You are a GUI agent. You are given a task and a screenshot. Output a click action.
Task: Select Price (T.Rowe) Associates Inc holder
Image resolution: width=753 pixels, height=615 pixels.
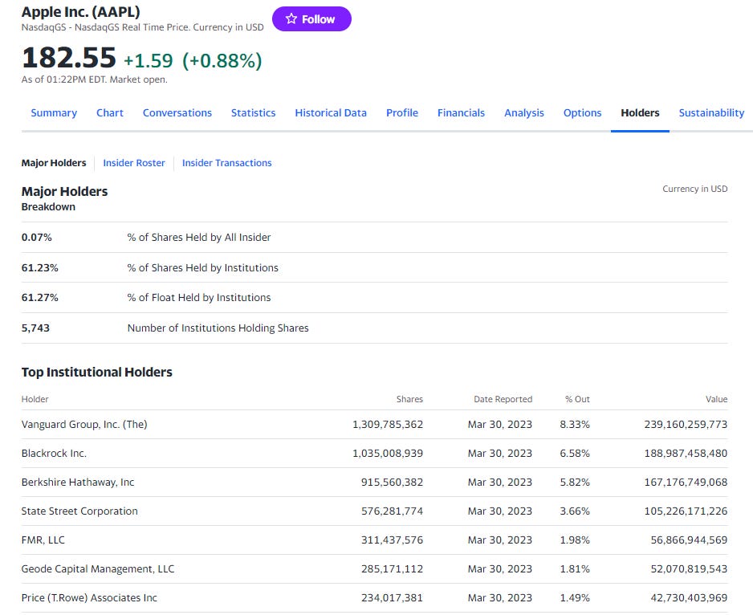click(x=89, y=597)
